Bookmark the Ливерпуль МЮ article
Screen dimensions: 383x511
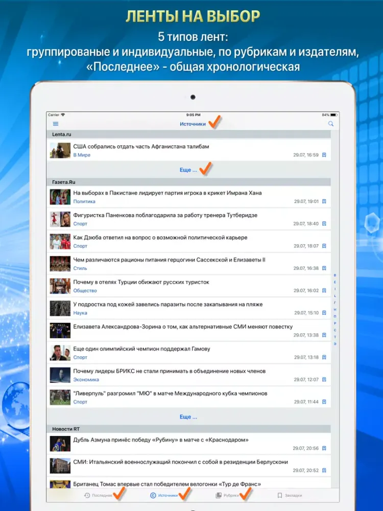(x=324, y=402)
